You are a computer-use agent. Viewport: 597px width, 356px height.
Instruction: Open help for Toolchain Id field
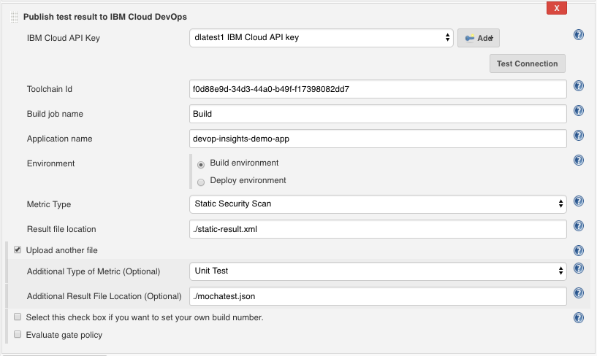click(x=578, y=86)
